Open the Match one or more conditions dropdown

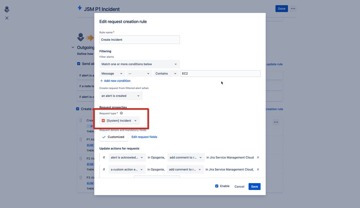[x=140, y=64]
